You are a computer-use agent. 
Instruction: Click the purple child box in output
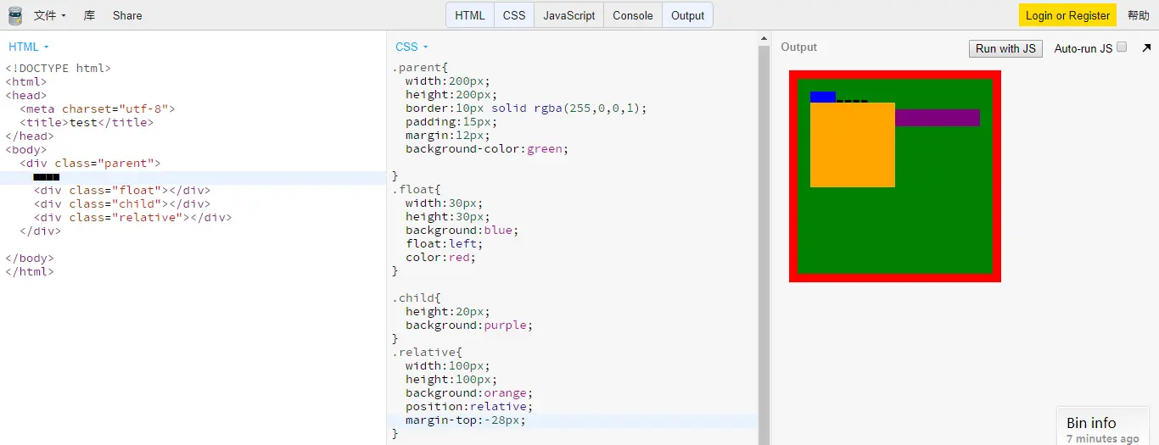[x=938, y=118]
